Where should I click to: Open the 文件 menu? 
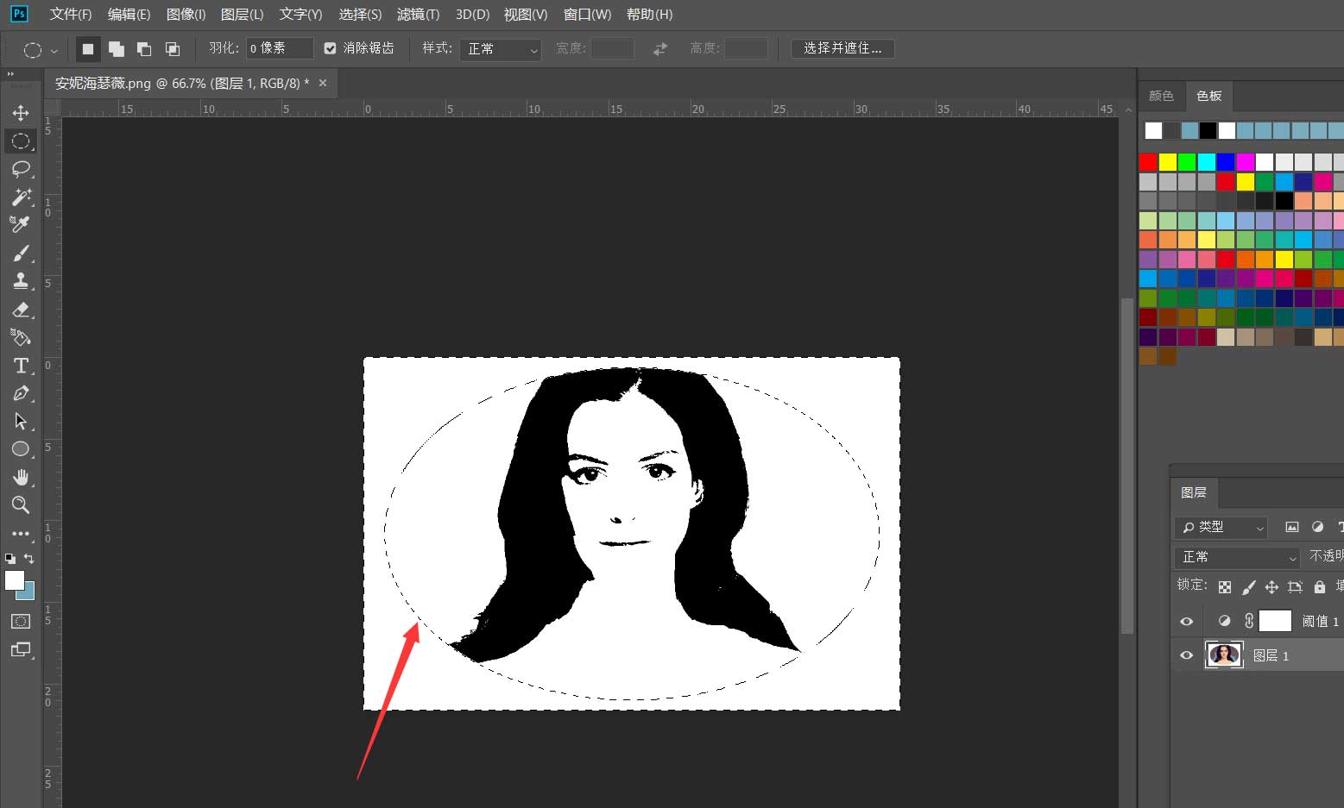pos(71,15)
